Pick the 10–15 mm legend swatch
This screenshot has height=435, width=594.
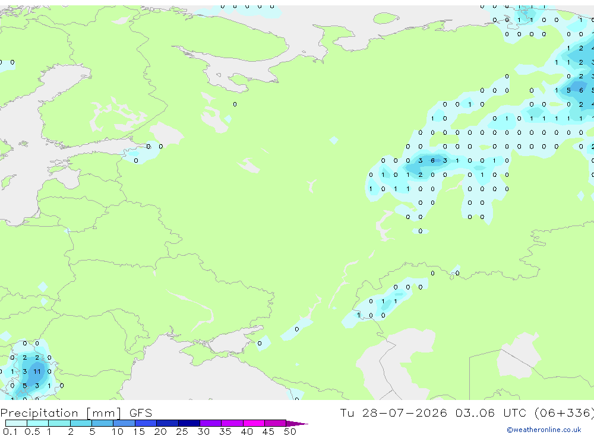click(124, 423)
